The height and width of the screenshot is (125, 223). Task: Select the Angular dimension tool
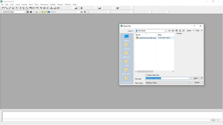point(26,8)
